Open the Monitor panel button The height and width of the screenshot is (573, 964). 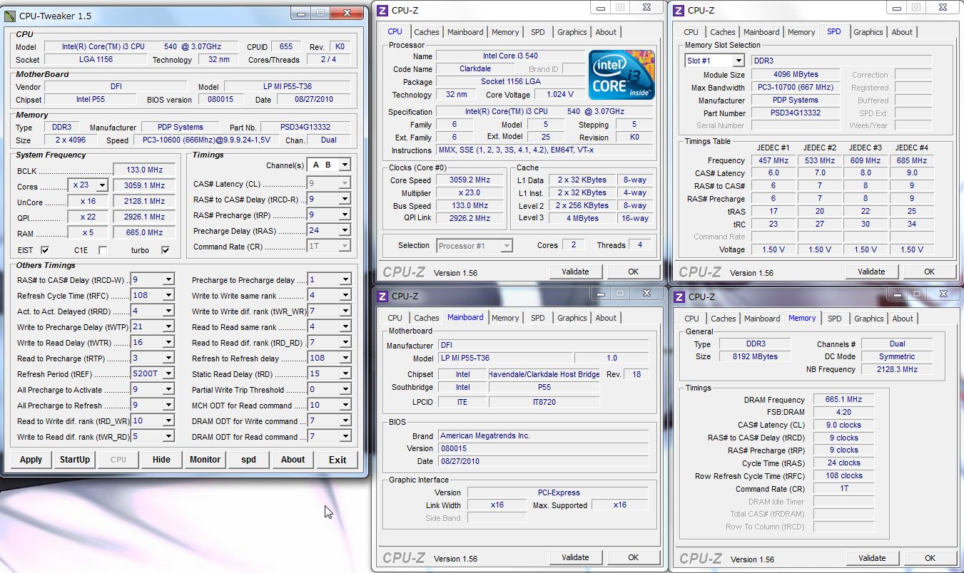(x=205, y=460)
